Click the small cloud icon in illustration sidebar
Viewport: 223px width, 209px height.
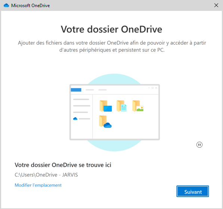(x=75, y=119)
